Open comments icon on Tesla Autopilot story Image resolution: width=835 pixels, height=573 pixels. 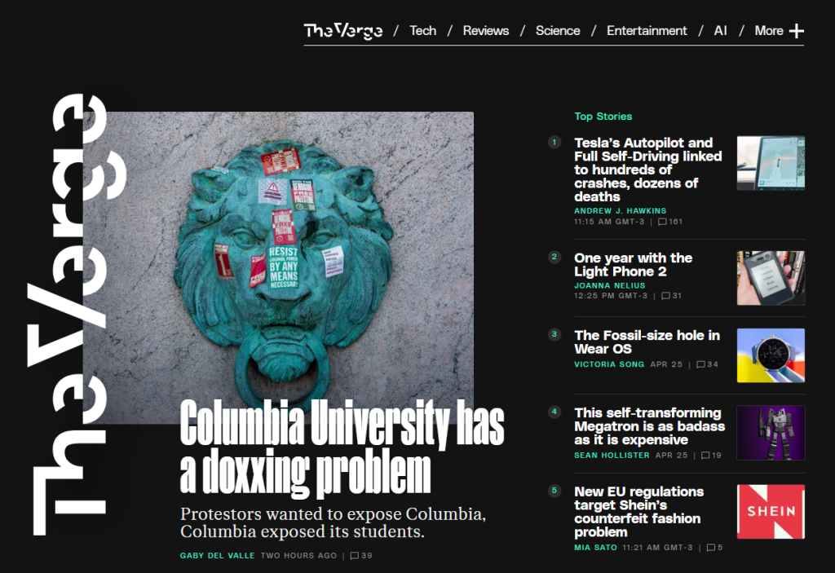662,222
